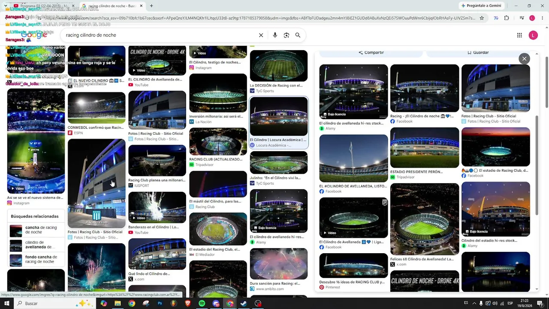Open 'EL #CILINDRO DE AVELLANEDA, LISTO' Facebook thumbnail
549x309 pixels.
353,158
